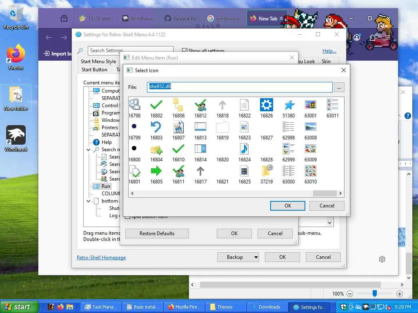The width and height of the screenshot is (418, 313).
Task: Click zoom in plus button
Action: (399, 294)
